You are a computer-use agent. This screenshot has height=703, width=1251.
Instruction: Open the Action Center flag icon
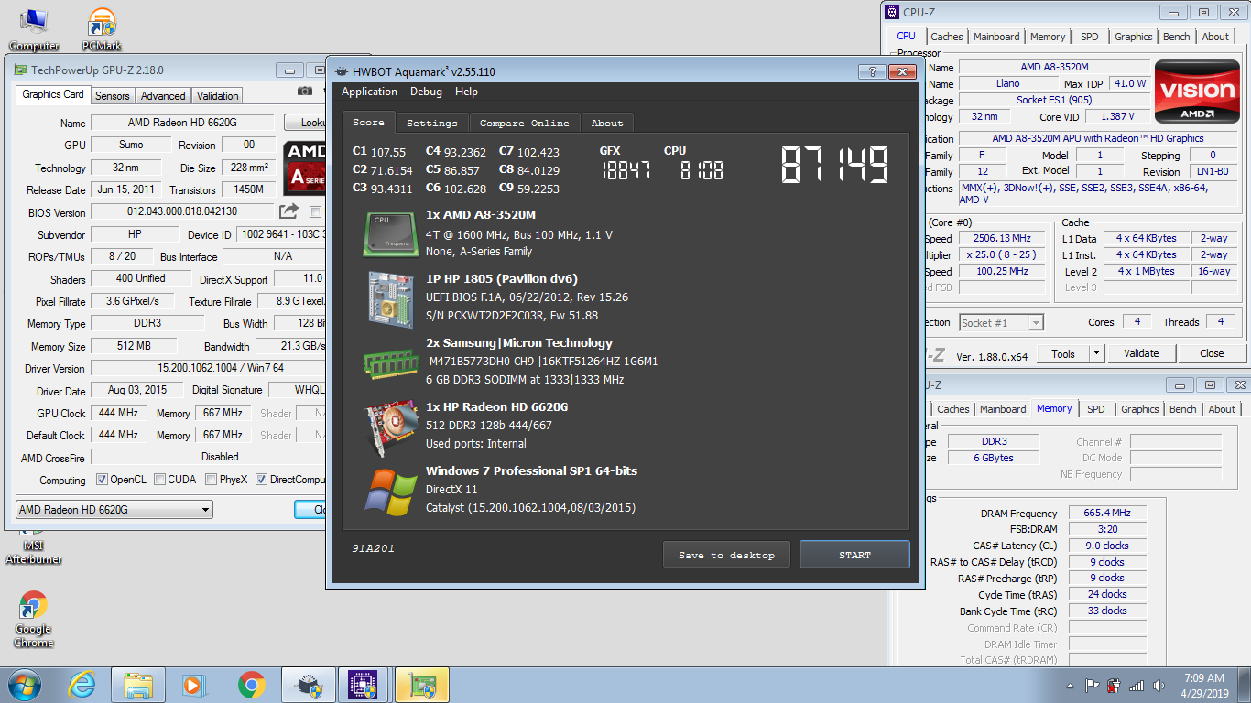pos(1093,685)
